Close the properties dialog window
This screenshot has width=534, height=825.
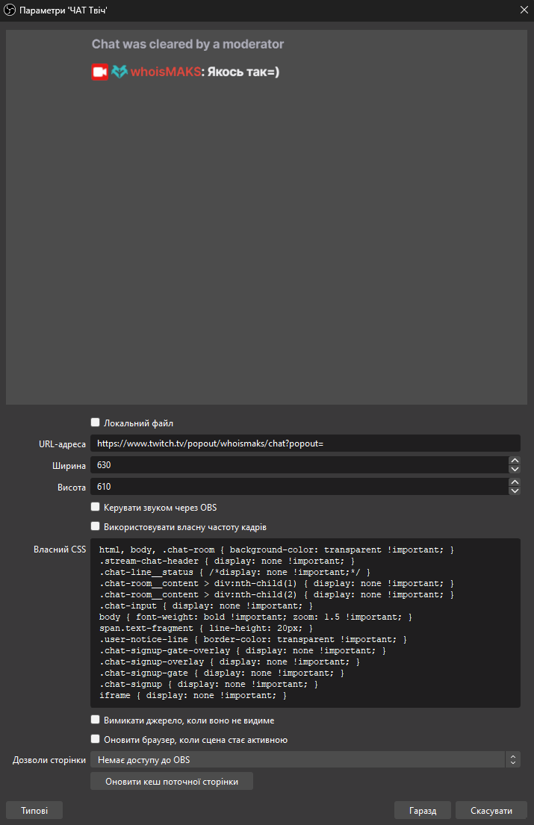pos(523,10)
